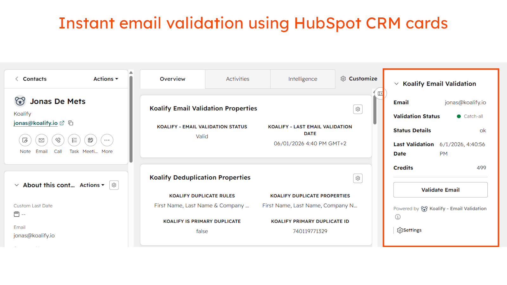The height and width of the screenshot is (285, 507).
Task: Open Actions dropdown in About this contact
Action: (x=92, y=185)
